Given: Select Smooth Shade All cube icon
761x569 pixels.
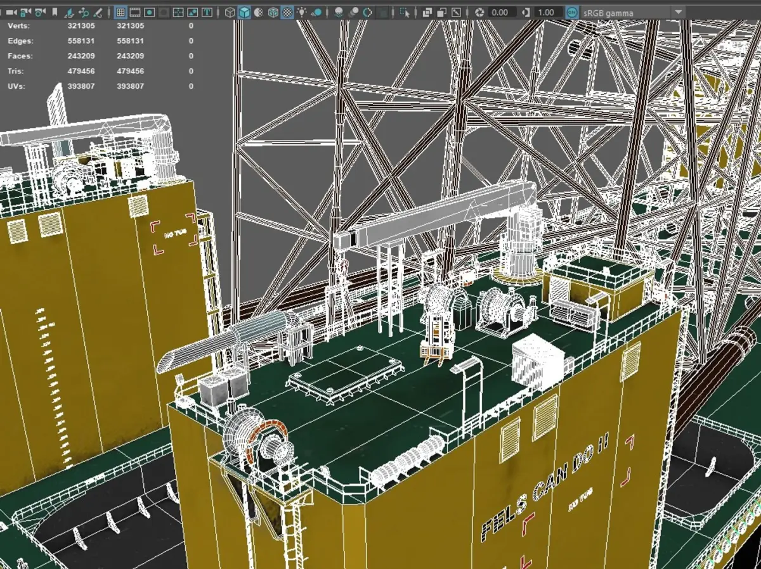Looking at the screenshot, I should (x=244, y=12).
